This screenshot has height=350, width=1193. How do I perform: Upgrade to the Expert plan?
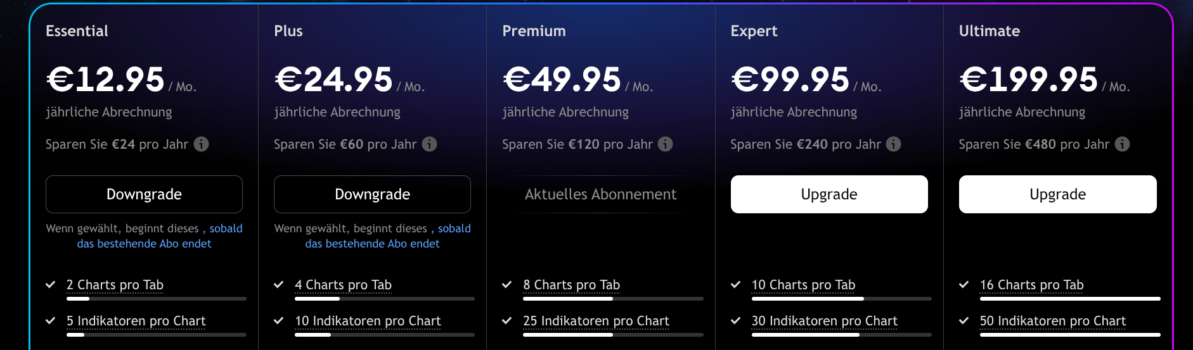click(829, 194)
